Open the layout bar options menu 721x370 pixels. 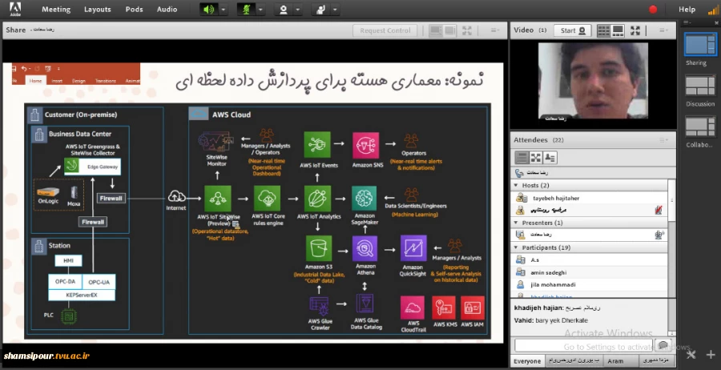pos(688,22)
